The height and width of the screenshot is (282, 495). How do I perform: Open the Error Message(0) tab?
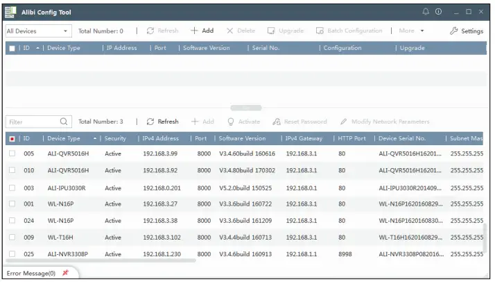tap(31, 274)
